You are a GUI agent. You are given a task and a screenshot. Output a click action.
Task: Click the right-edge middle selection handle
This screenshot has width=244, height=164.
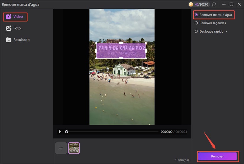point(146,51)
